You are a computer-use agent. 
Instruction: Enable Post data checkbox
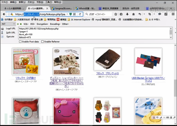(x=20, y=42)
